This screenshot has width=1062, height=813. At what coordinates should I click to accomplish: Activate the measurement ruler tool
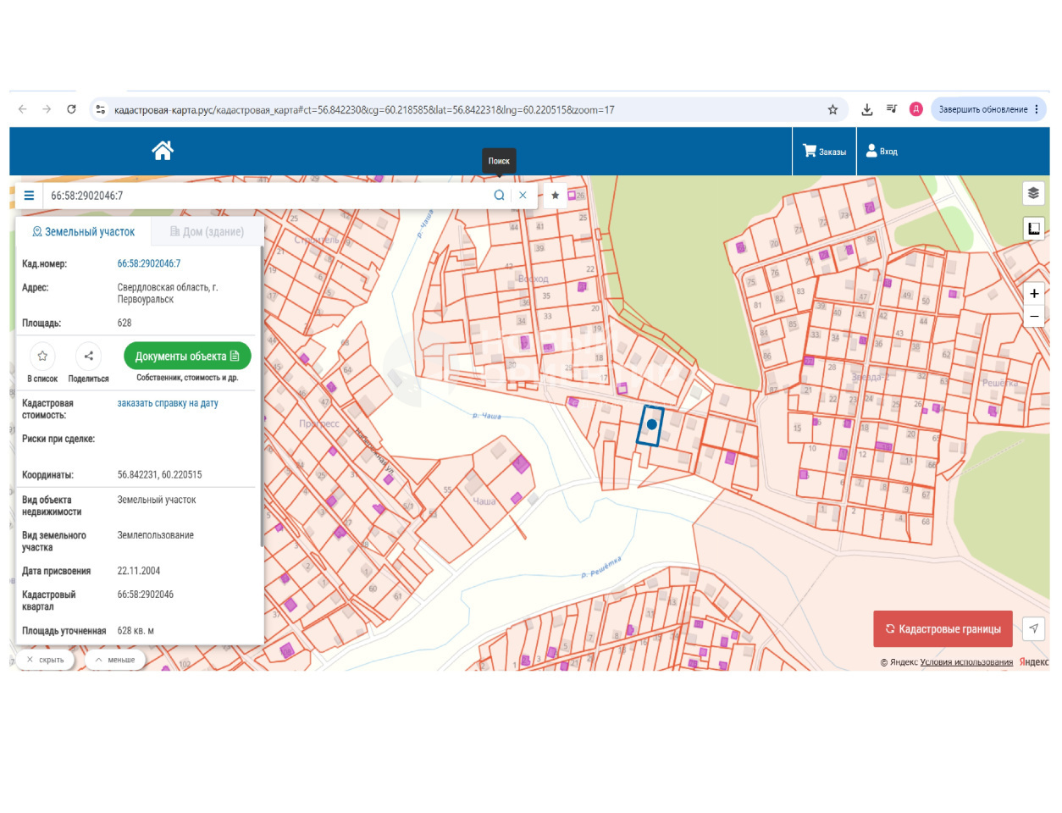(x=1033, y=229)
